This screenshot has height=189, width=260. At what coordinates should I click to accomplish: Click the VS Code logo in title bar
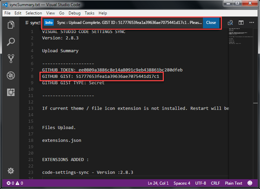(5, 5)
